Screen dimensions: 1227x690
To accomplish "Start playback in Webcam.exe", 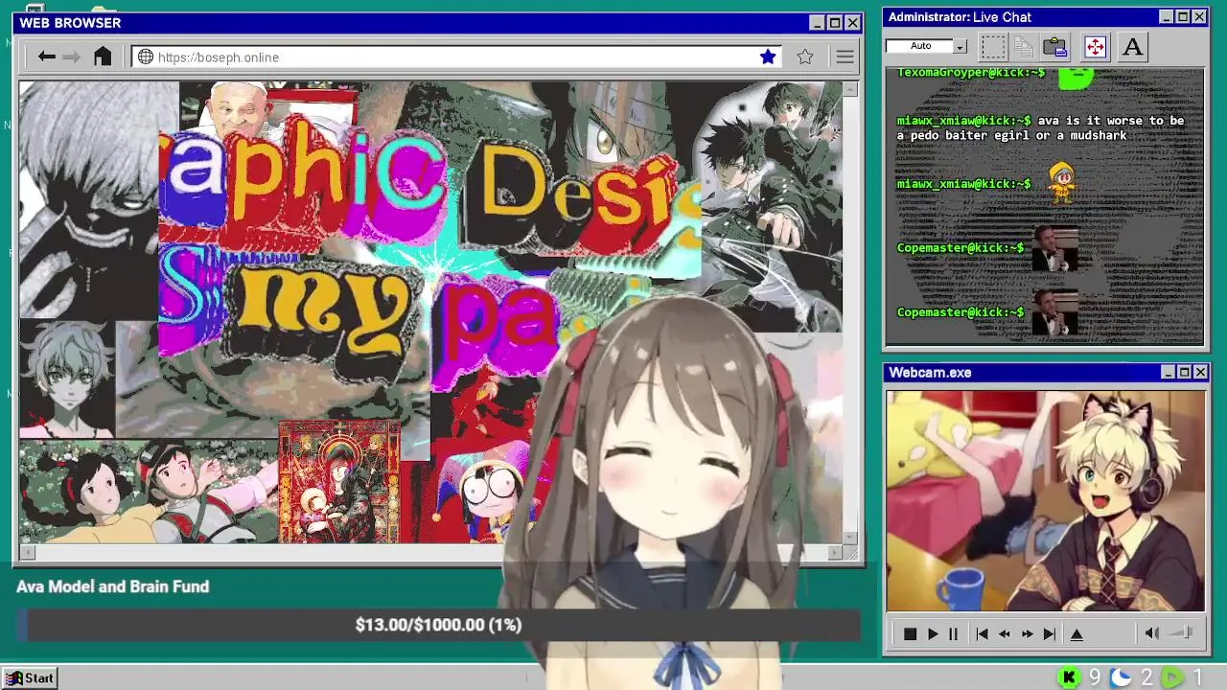I will point(932,633).
